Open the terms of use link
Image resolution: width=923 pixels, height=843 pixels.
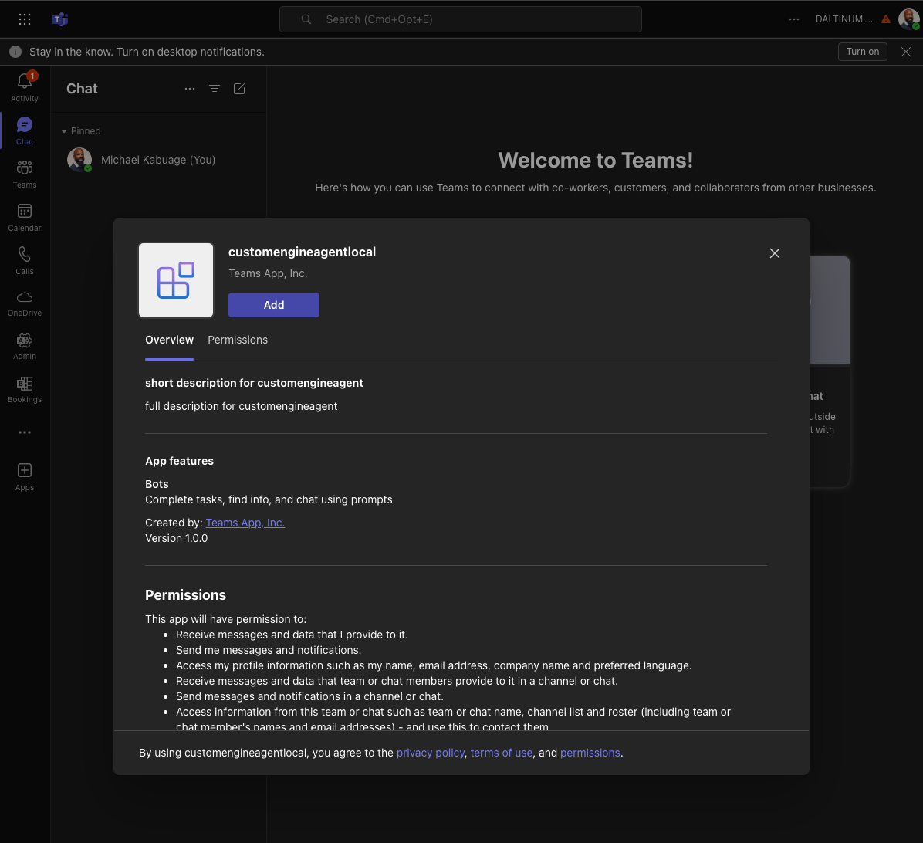tap(502, 753)
